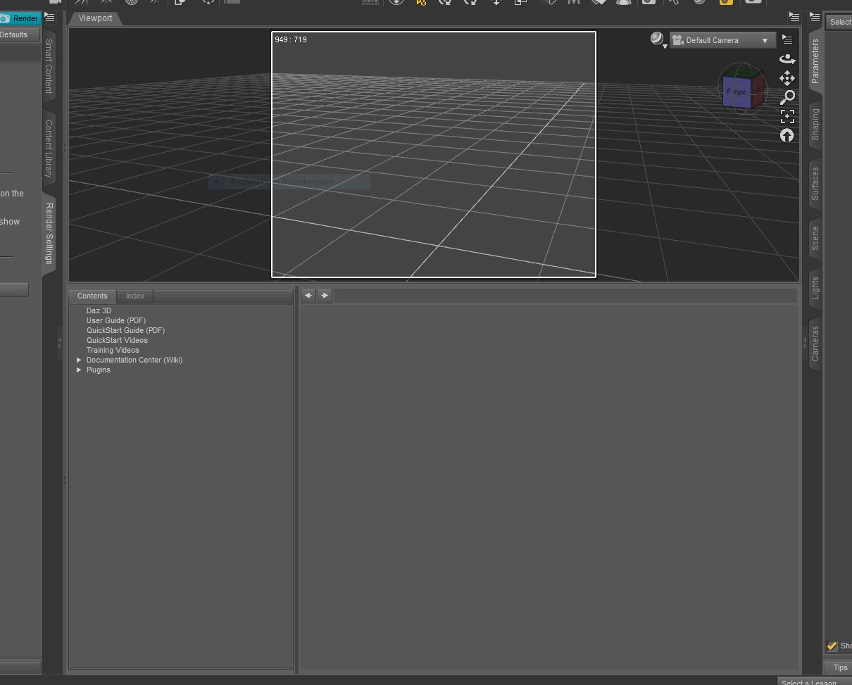Click the pan camera four-arrow icon
The image size is (852, 685).
click(787, 78)
